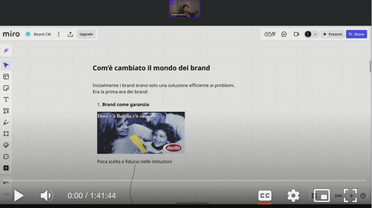Toggle fullscreen mode for the video
This screenshot has width=372, height=208.
351,196
